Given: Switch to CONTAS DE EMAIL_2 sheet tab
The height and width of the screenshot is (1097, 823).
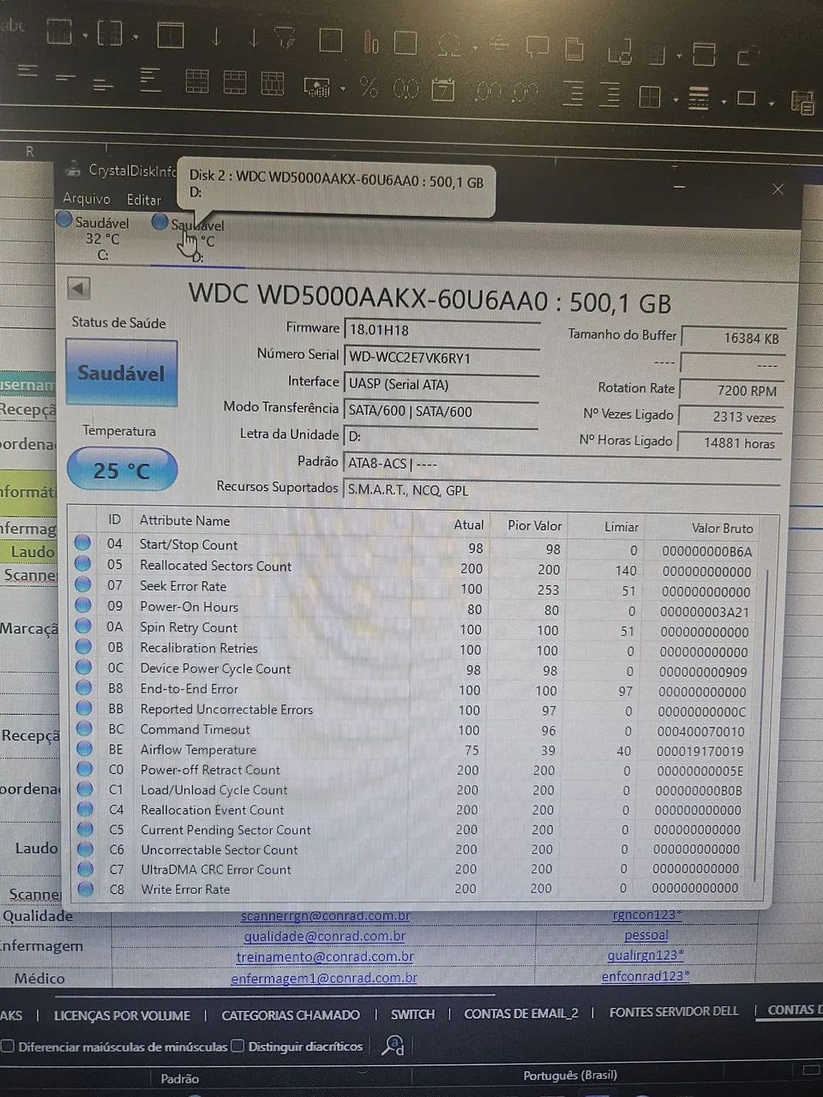Looking at the screenshot, I should click(521, 1013).
